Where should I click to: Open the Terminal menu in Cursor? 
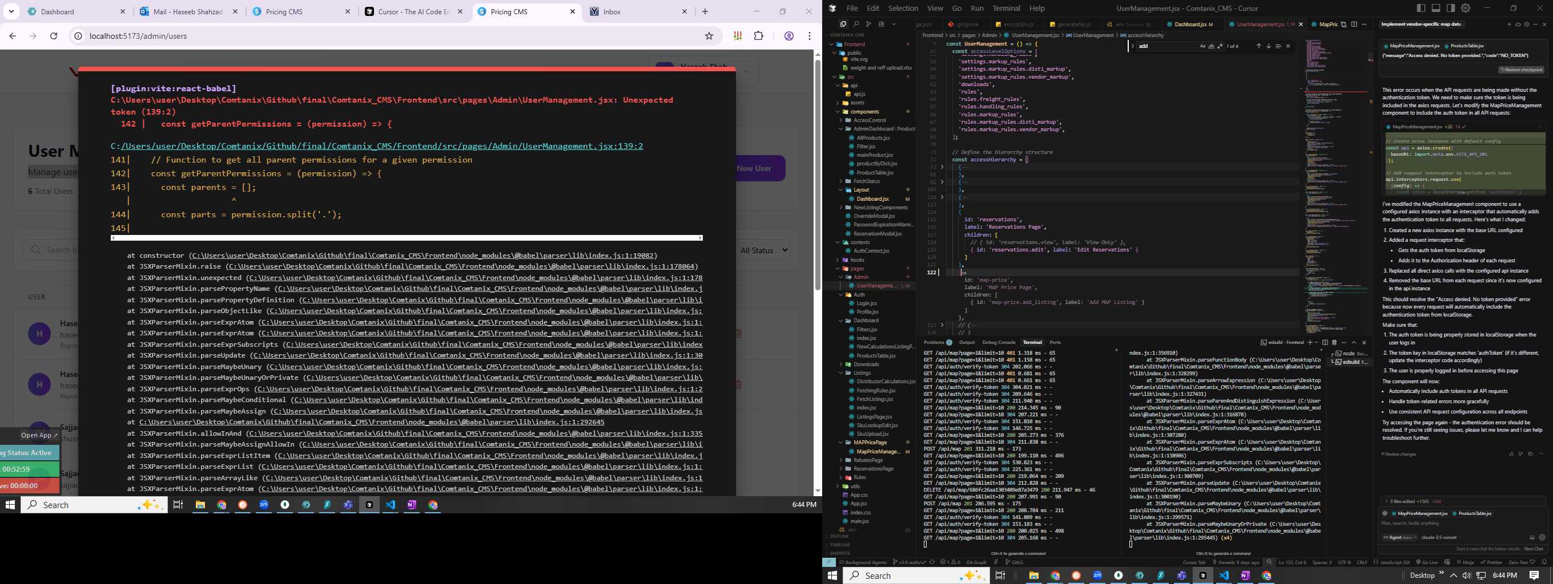1006,8
